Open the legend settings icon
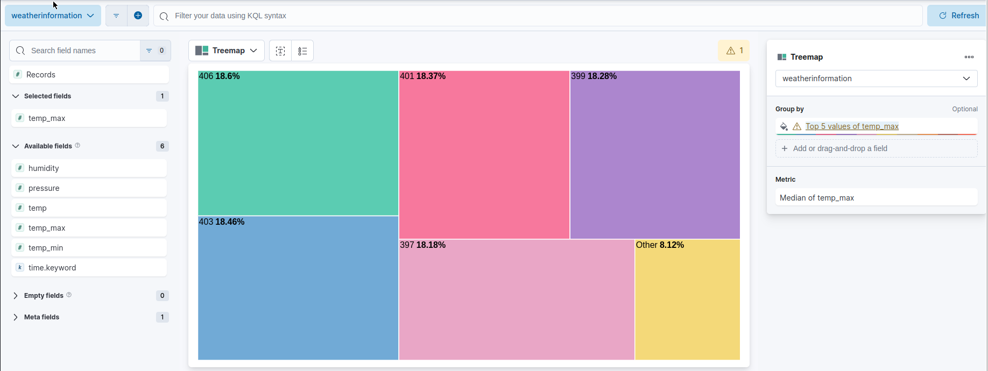The height and width of the screenshot is (371, 988). point(302,50)
